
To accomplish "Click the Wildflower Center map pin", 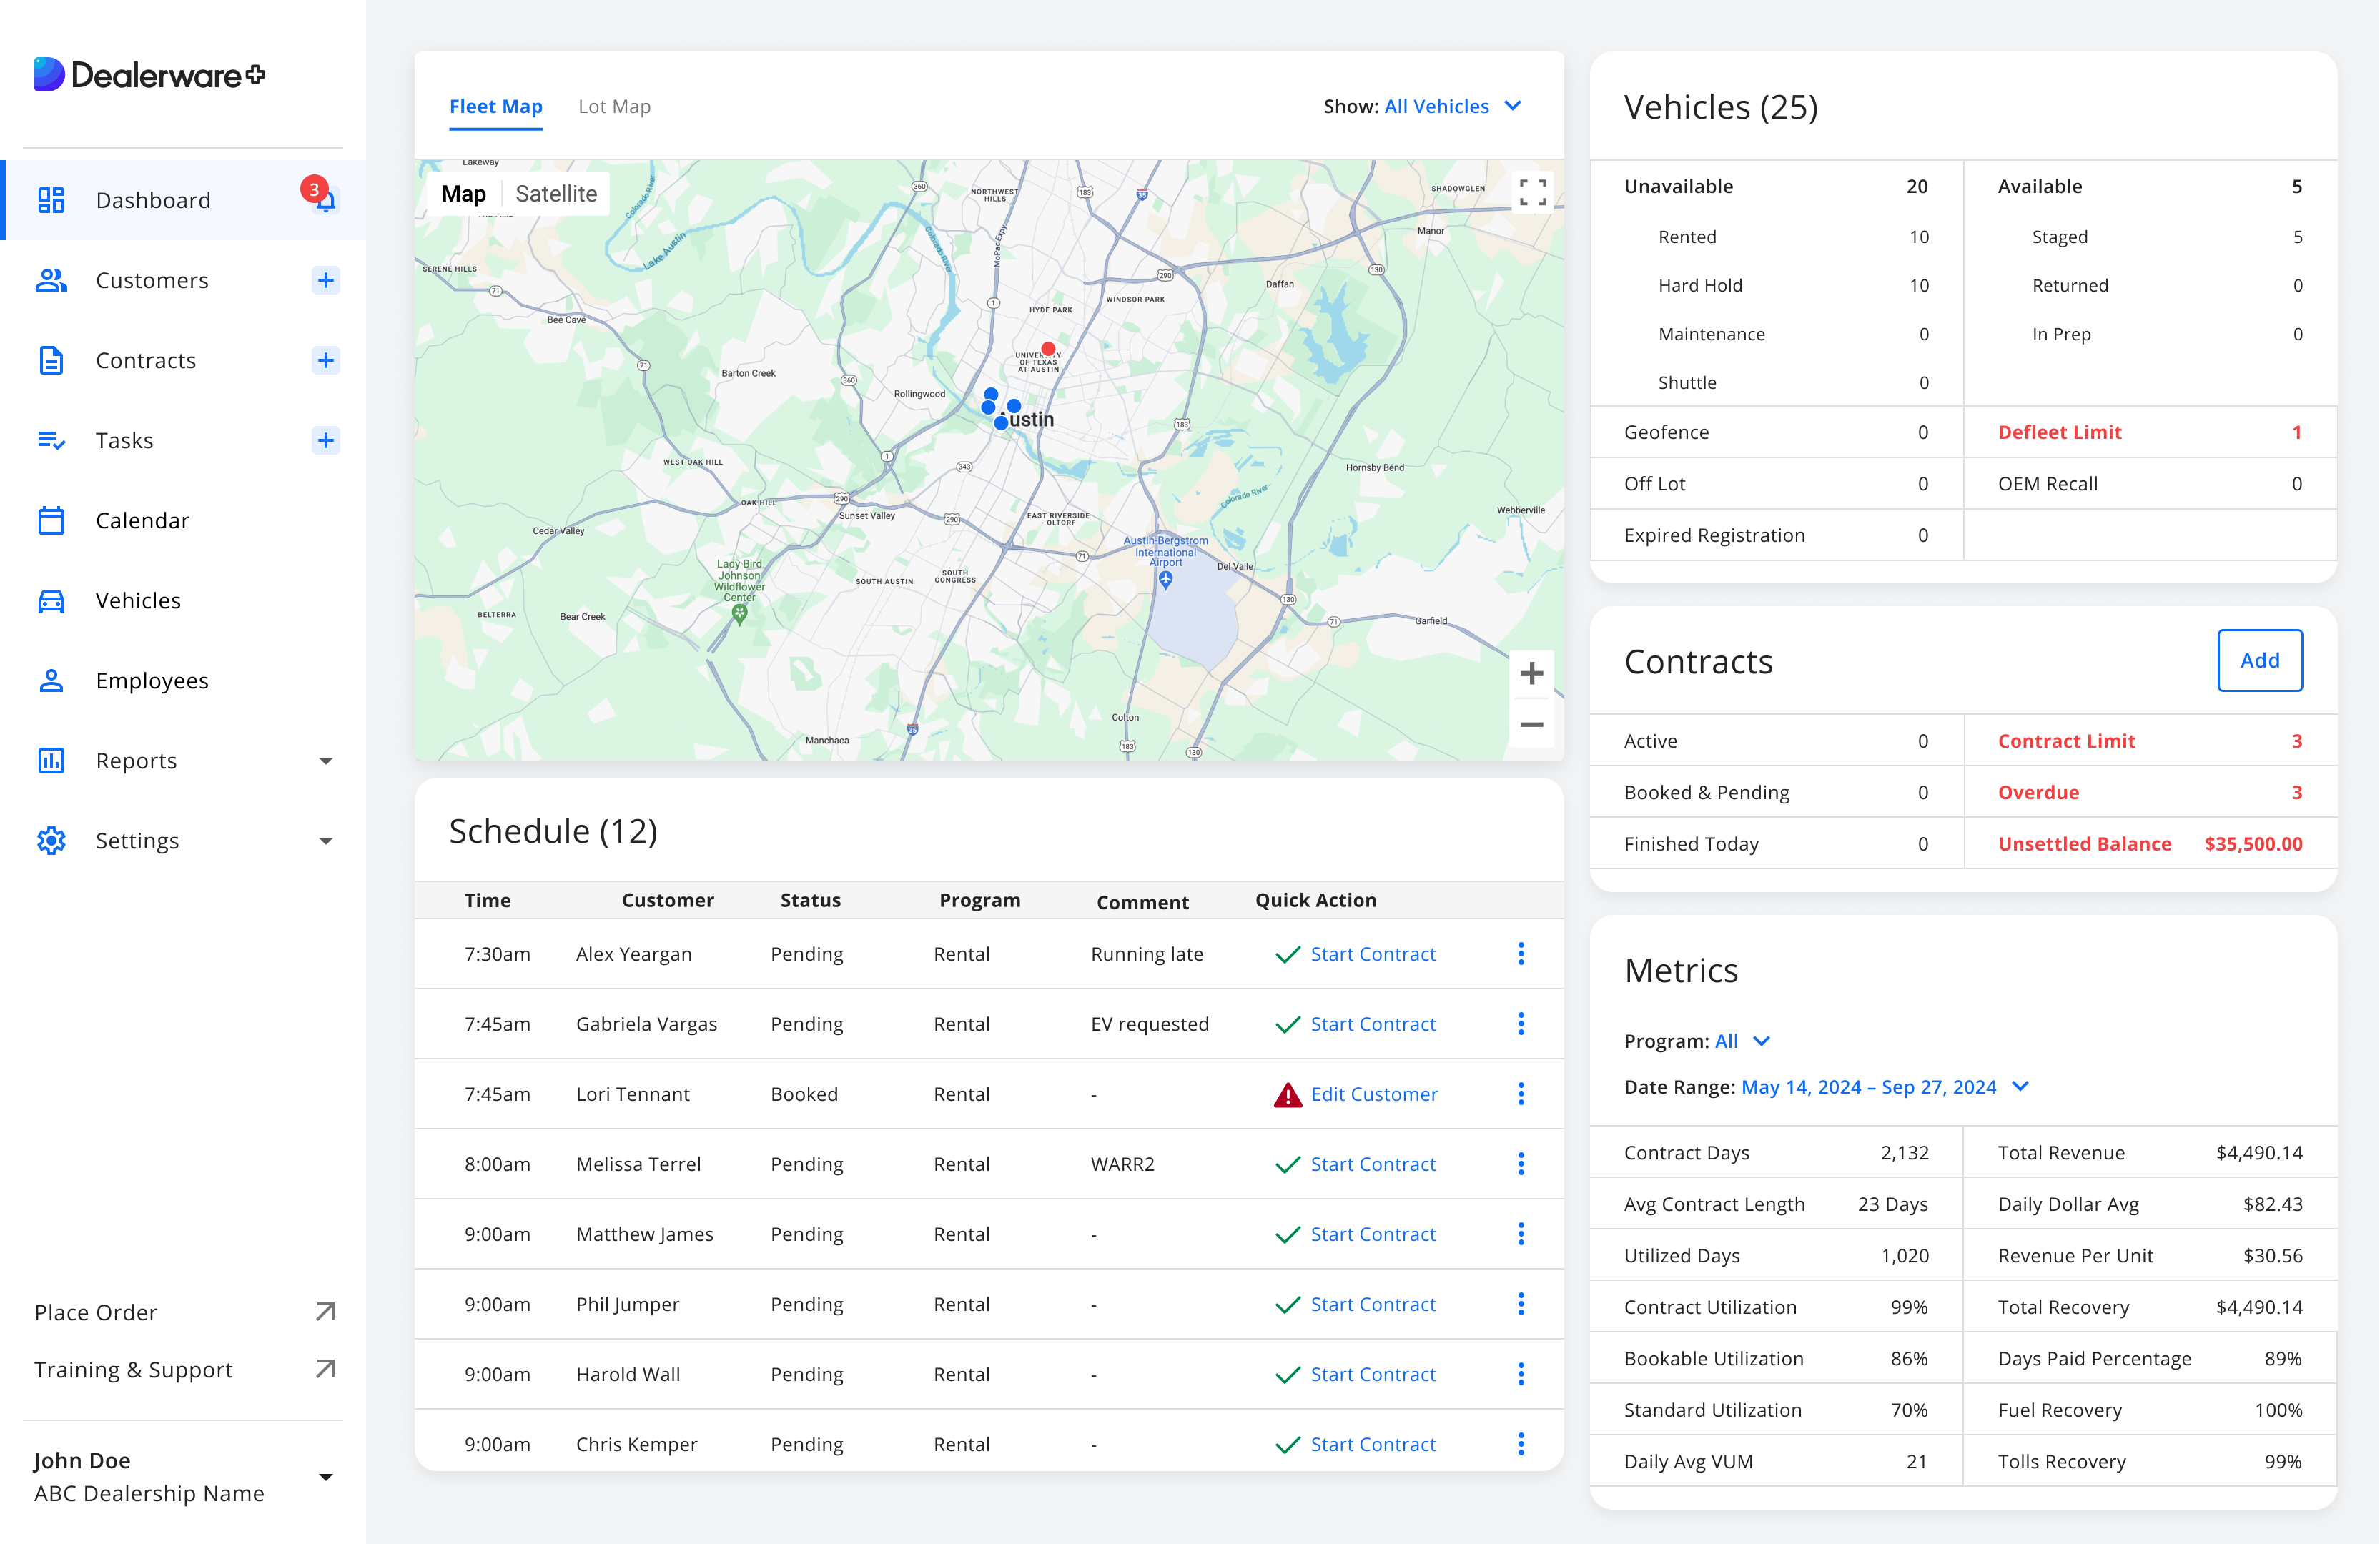I will [740, 615].
